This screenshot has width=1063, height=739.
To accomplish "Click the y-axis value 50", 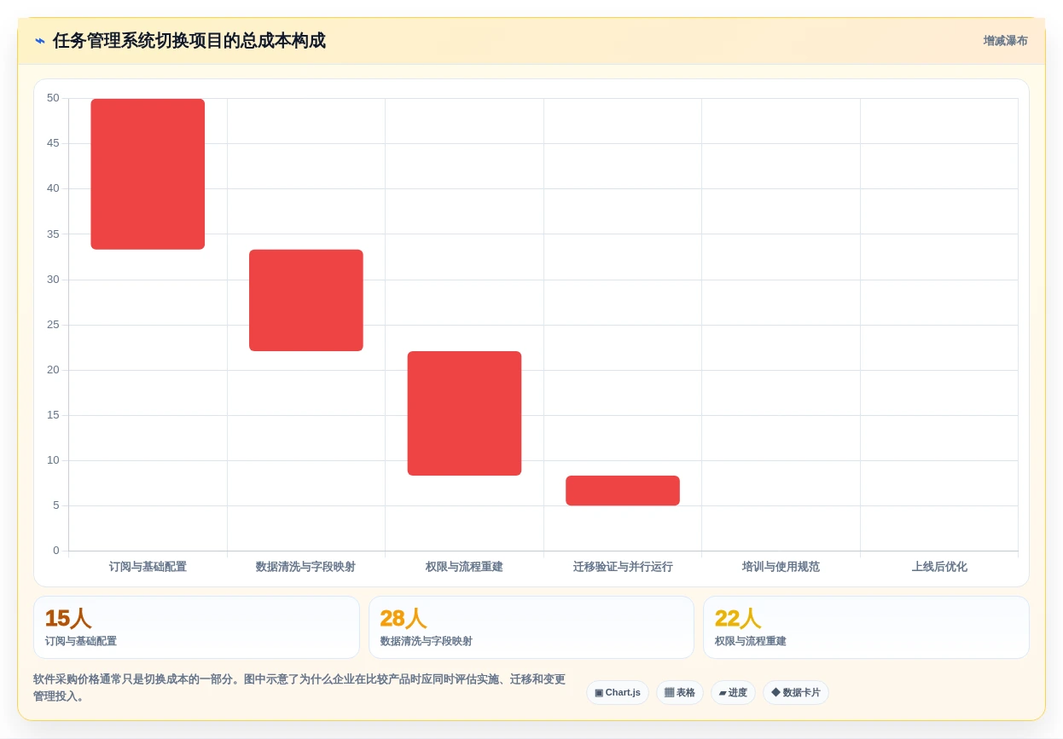I will pos(53,98).
